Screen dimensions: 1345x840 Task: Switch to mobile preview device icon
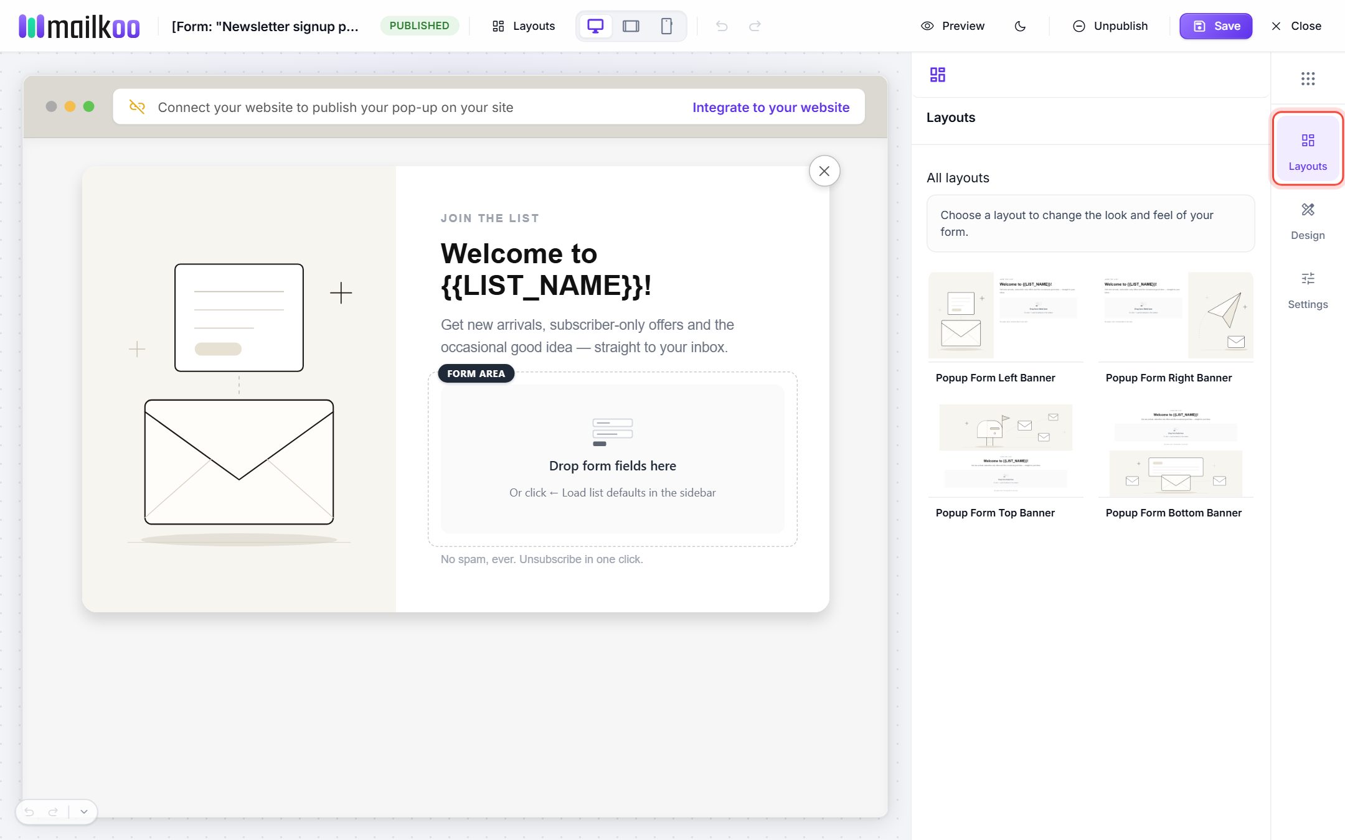666,26
